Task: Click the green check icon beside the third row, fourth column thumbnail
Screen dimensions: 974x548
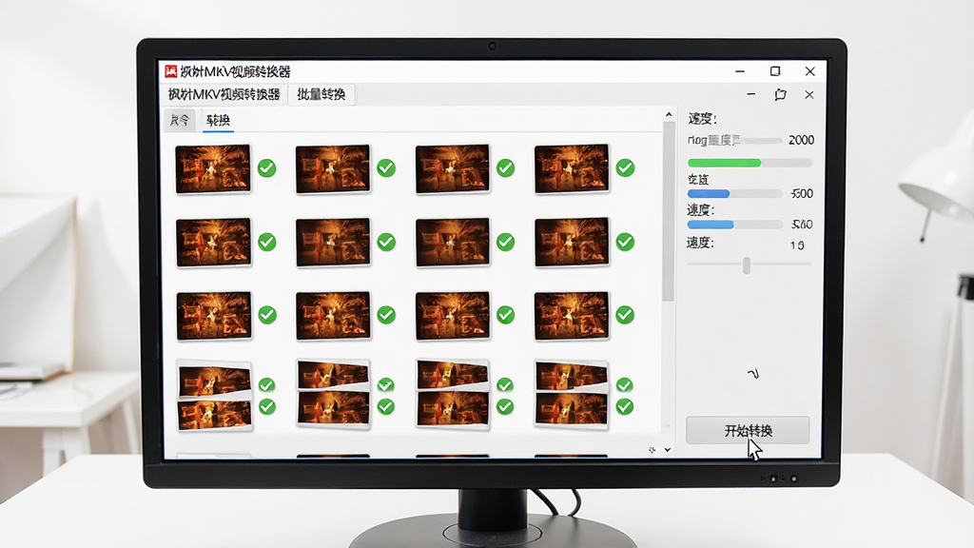Action: pyautogui.click(x=625, y=315)
